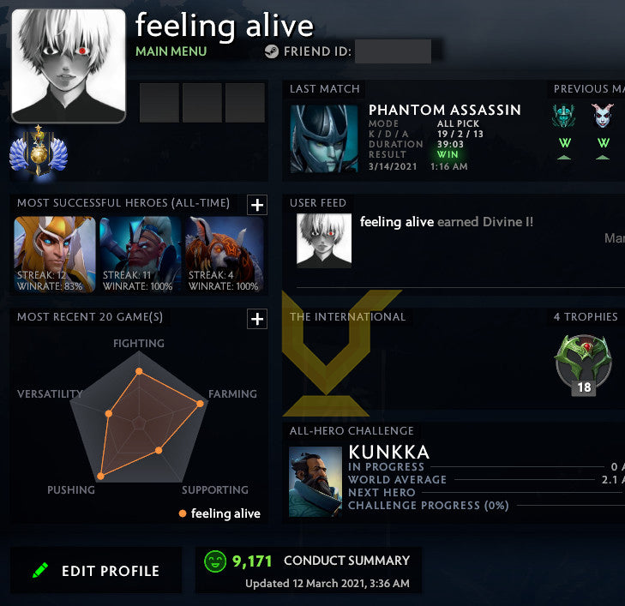Expand Most Recent 20 Games plus button
The image size is (625, 606).
point(257,319)
